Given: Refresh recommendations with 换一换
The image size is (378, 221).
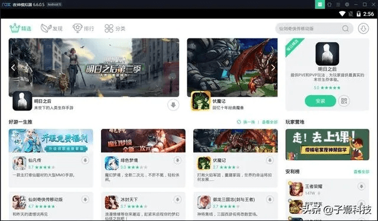Looking at the screenshot, I should coord(246,122).
